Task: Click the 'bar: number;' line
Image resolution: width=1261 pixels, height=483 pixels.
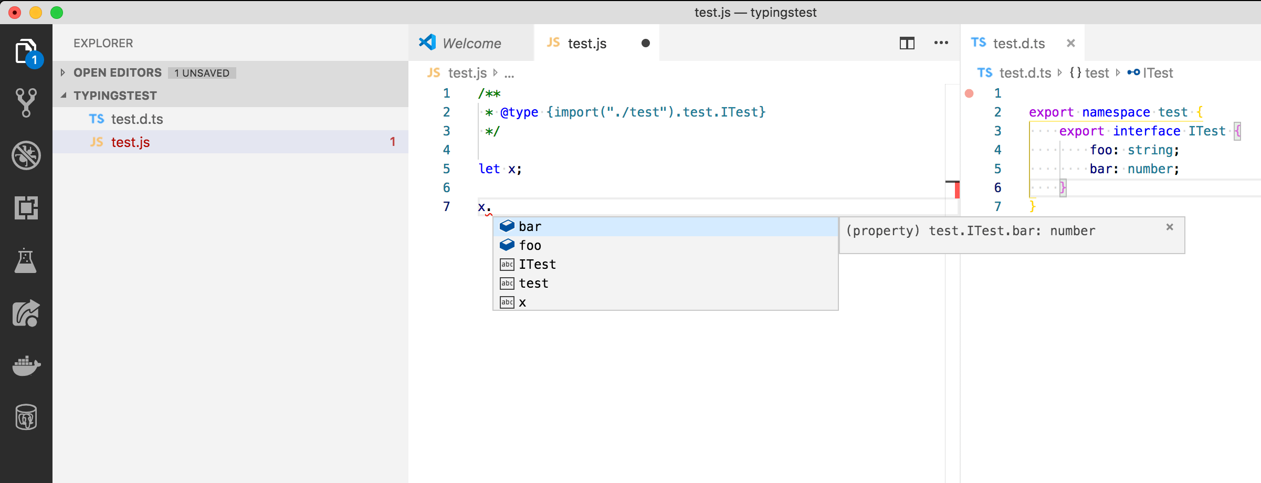Action: 1134,169
